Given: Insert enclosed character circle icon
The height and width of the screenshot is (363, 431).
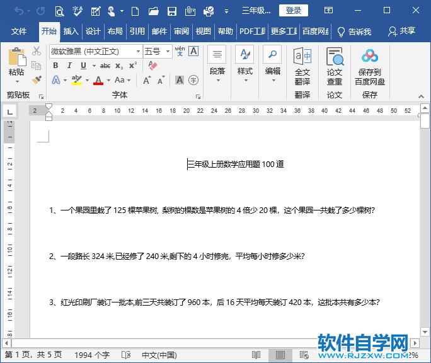Looking at the screenshot, I should 193,80.
